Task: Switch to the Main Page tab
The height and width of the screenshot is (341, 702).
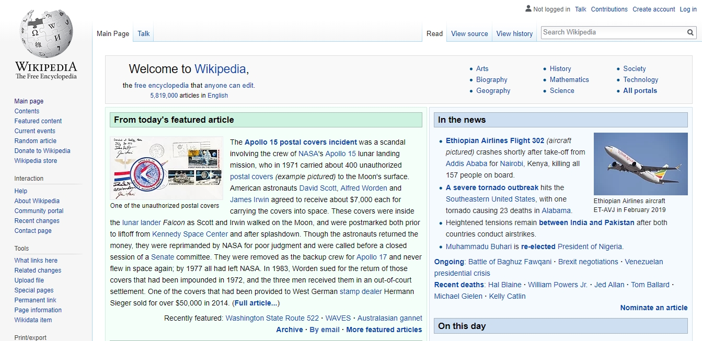Action: (113, 33)
